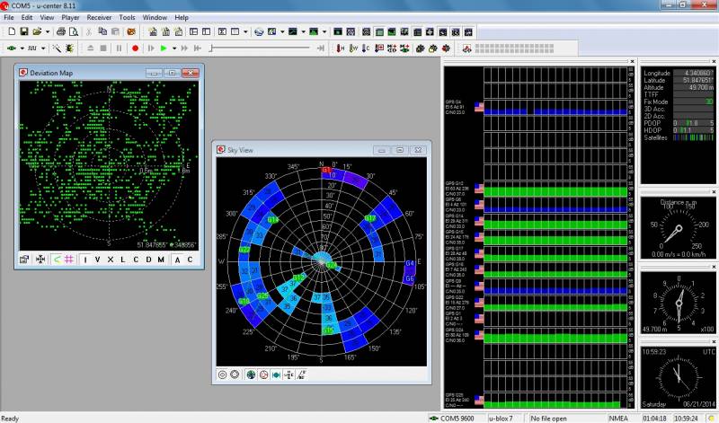Click the Eject log file button
The height and width of the screenshot is (423, 719).
click(91, 48)
